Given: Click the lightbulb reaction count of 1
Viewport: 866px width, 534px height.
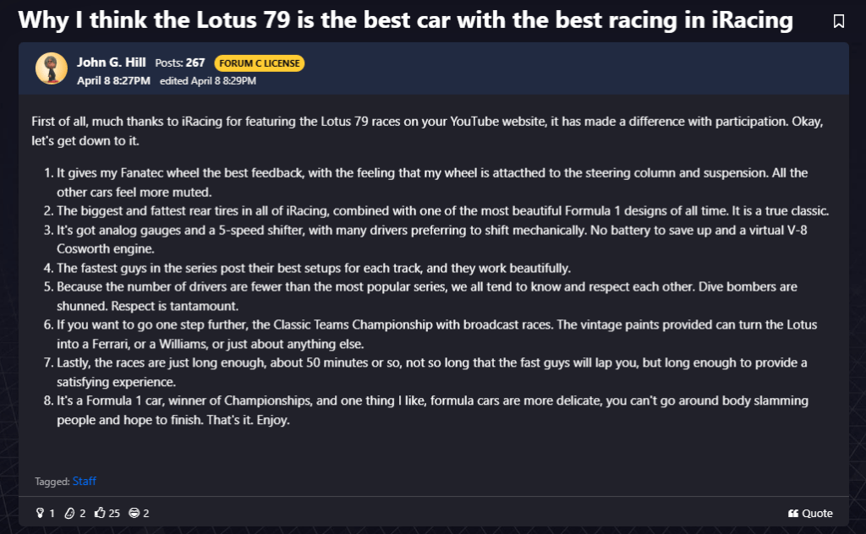Looking at the screenshot, I should (52, 513).
